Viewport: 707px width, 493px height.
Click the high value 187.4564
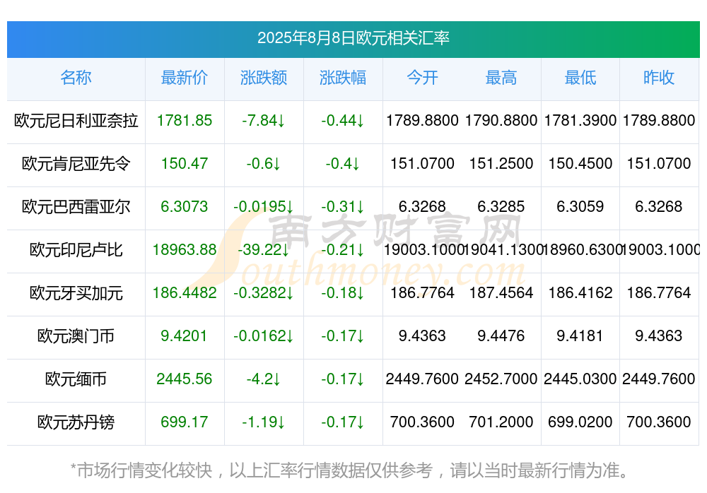(501, 293)
